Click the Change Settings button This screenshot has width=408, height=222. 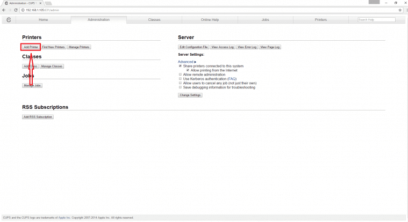coord(190,95)
